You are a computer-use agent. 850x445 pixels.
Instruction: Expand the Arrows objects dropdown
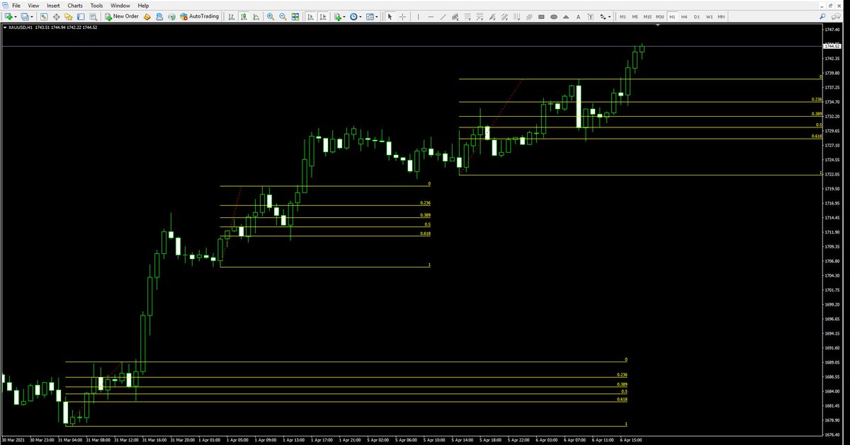[x=609, y=16]
